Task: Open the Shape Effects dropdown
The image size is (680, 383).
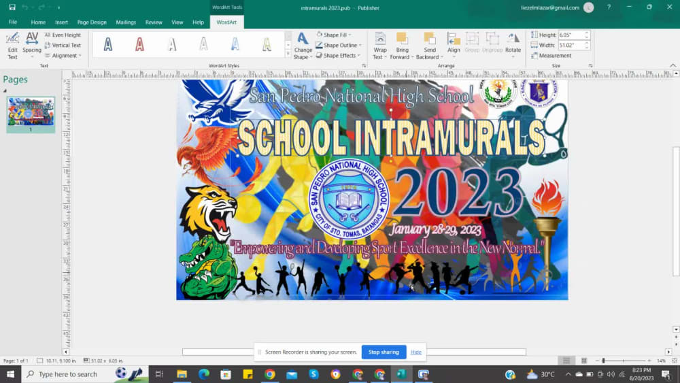Action: point(338,56)
